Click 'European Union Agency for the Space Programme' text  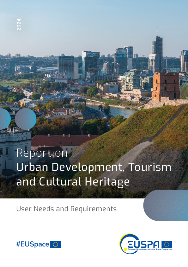pyautogui.click(x=149, y=249)
